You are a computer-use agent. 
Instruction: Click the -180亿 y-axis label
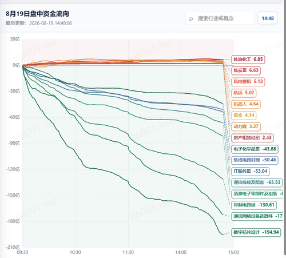(x=13, y=221)
